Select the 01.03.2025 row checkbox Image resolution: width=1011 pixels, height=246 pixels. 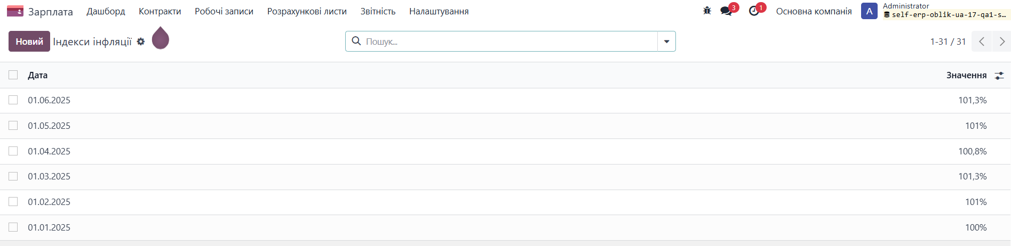[13, 176]
